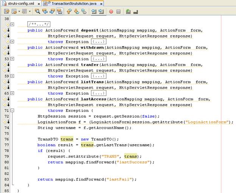
Task: Click the "lastSuccess" string literal
Action: 133,162
